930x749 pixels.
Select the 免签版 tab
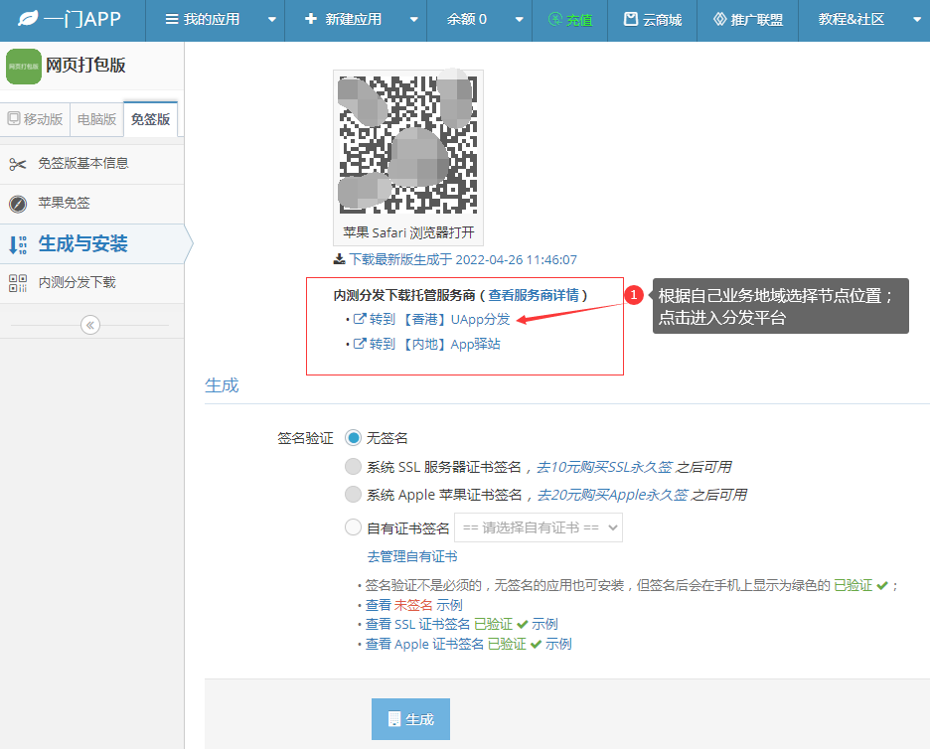pos(151,119)
